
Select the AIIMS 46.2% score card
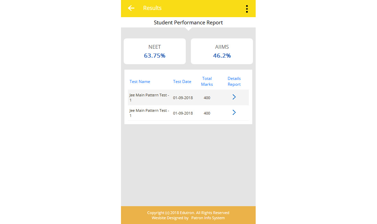pyautogui.click(x=222, y=51)
